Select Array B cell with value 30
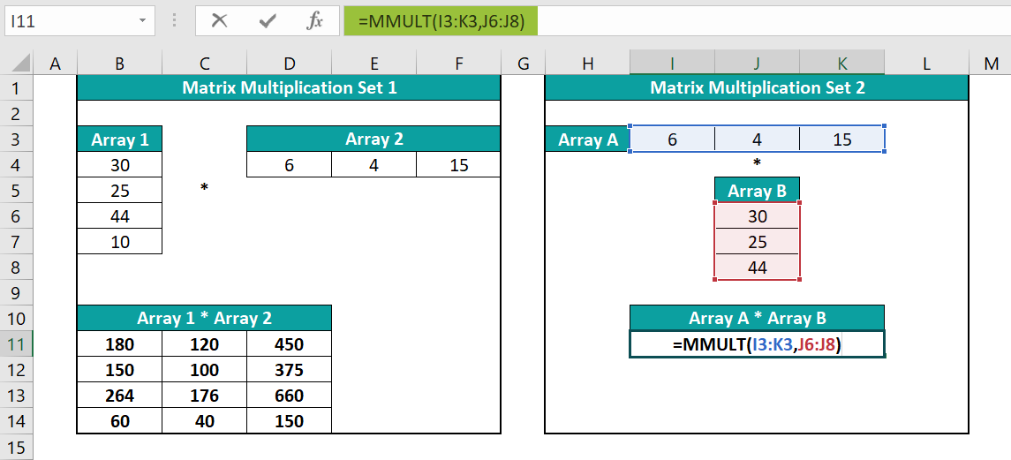Image resolution: width=1011 pixels, height=460 pixels. click(x=757, y=215)
